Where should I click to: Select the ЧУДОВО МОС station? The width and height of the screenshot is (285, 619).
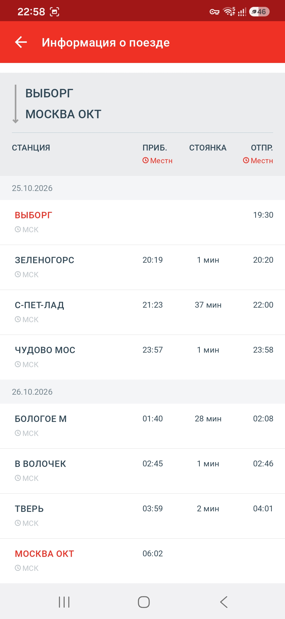[x=142, y=357]
